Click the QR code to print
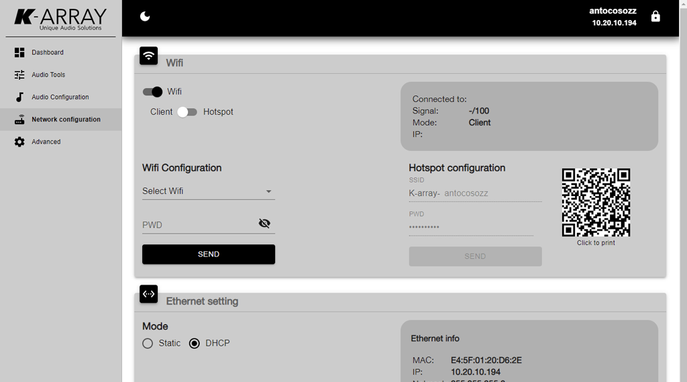This screenshot has width=687, height=382. pyautogui.click(x=596, y=203)
